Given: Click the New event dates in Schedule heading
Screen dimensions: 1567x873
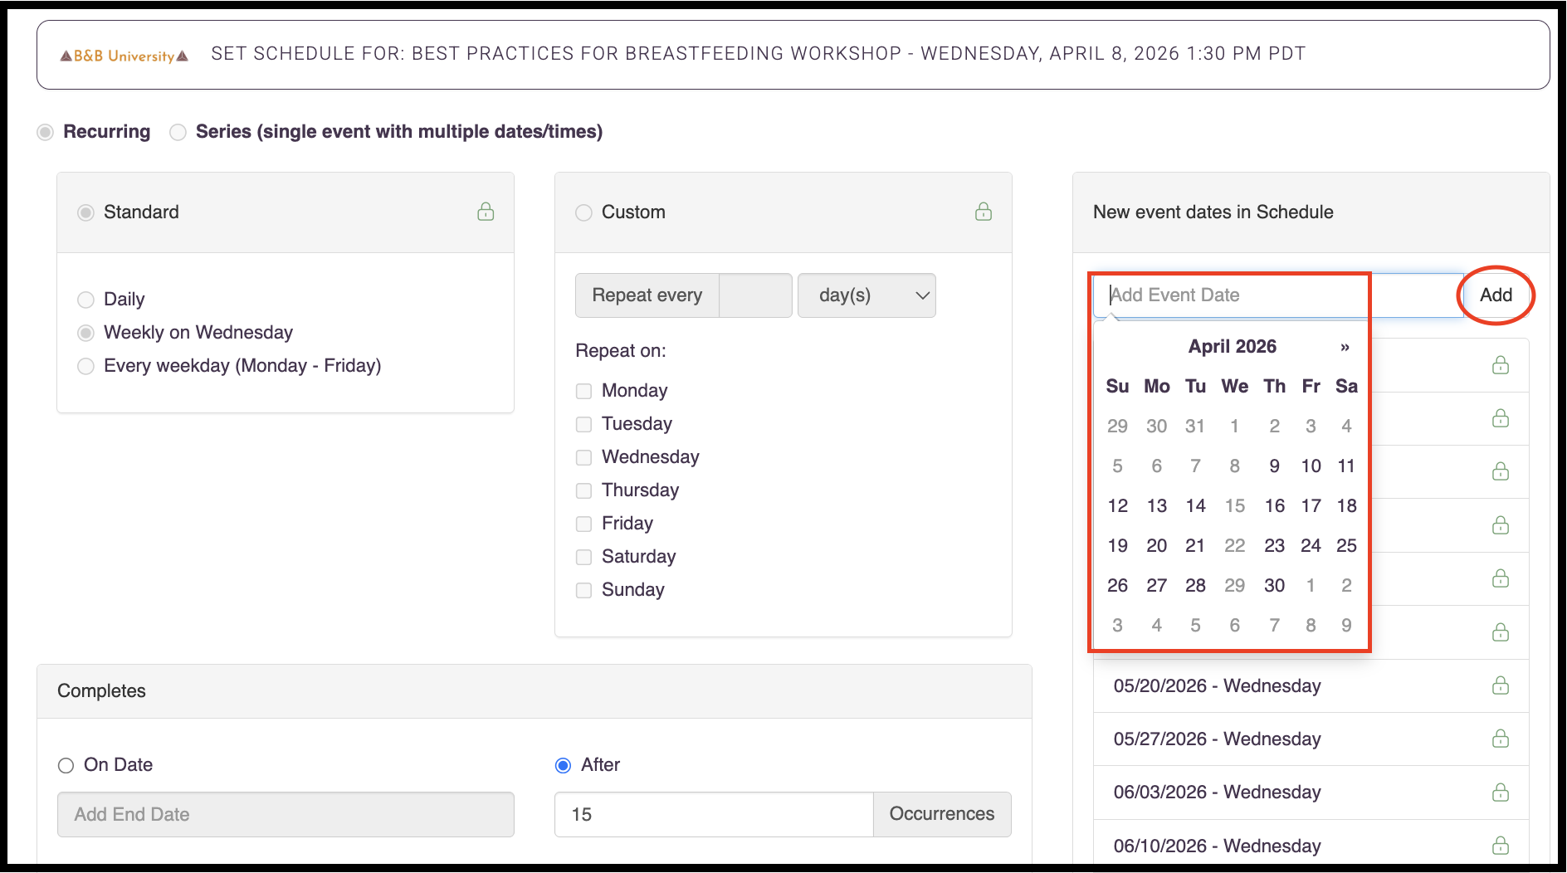Looking at the screenshot, I should (1213, 212).
